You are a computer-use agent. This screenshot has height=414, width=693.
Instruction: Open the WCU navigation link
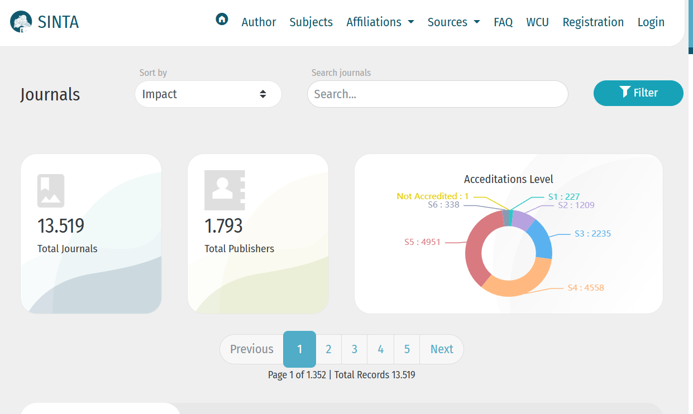537,22
